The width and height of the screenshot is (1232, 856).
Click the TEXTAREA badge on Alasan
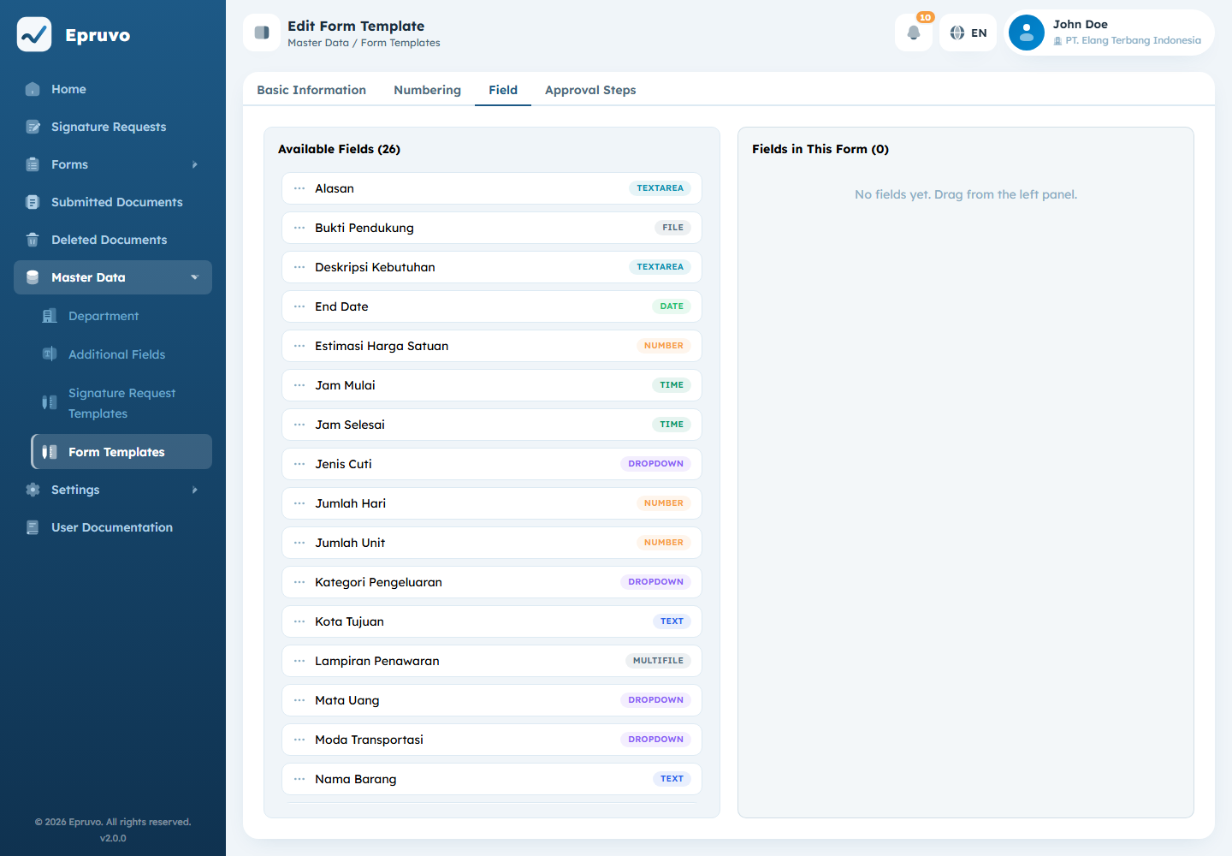660,188
